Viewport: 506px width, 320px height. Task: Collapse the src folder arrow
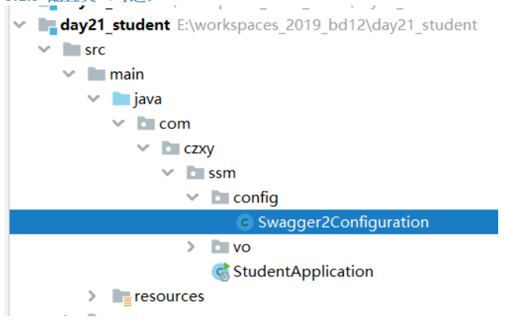click(43, 51)
